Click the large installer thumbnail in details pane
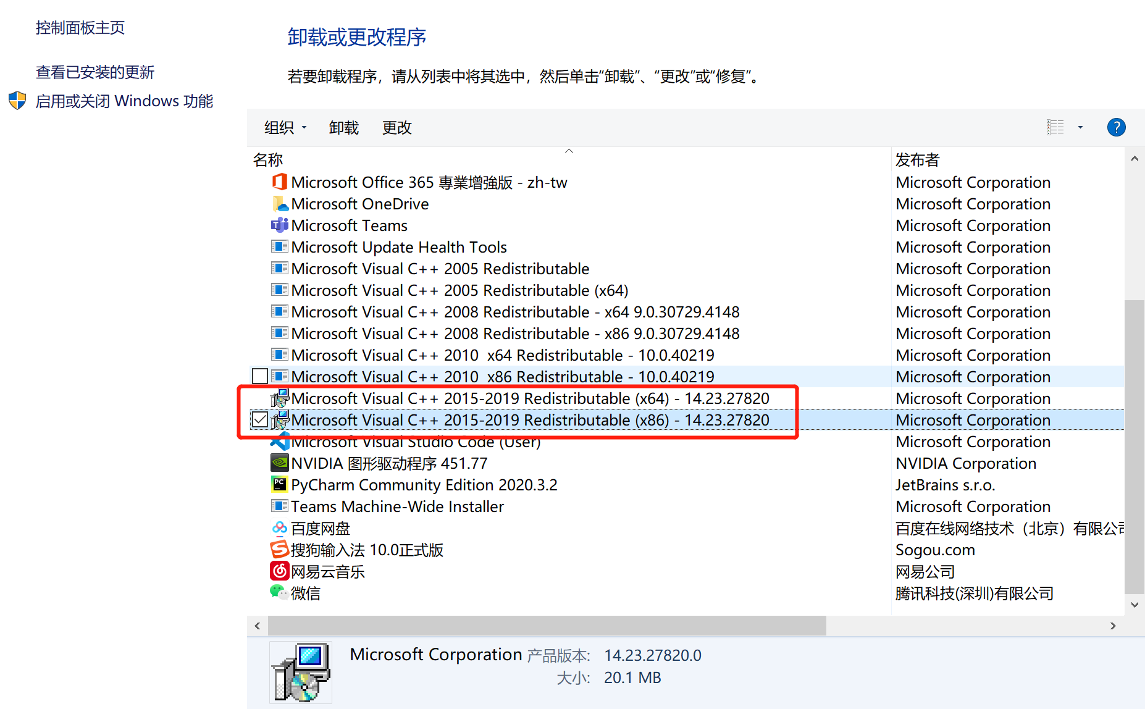Screen dimensions: 1145x709 [x=301, y=673]
